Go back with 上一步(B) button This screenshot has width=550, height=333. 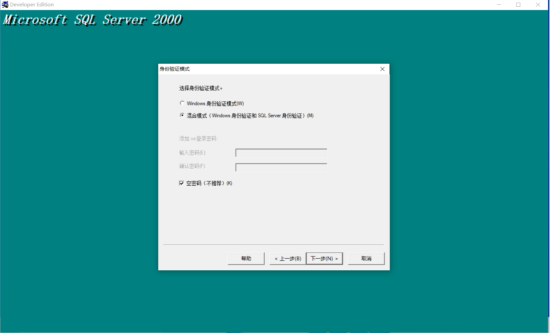point(288,259)
